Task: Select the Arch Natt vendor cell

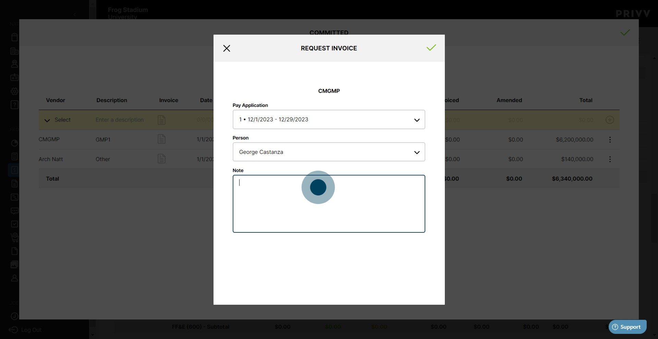Action: (51, 159)
